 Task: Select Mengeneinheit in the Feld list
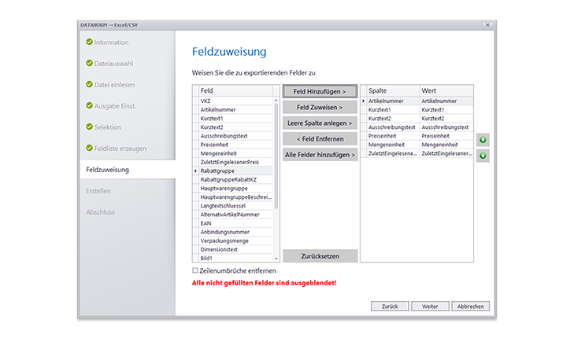click(x=235, y=153)
